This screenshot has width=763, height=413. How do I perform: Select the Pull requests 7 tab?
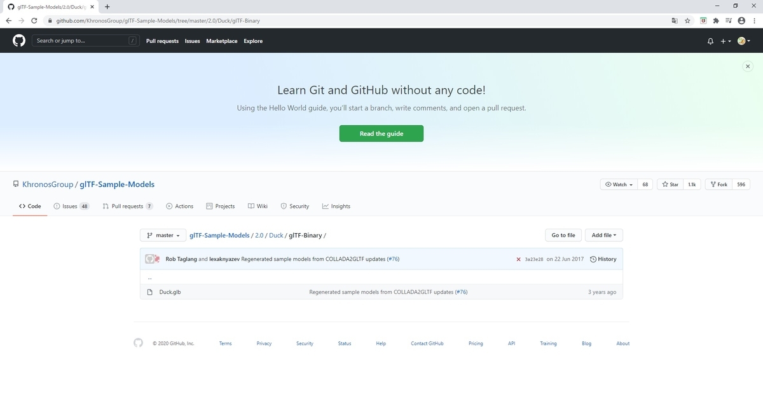(x=128, y=207)
